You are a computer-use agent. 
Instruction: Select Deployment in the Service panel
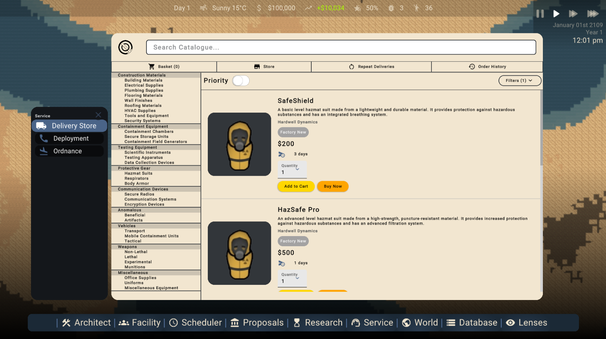[69, 138]
